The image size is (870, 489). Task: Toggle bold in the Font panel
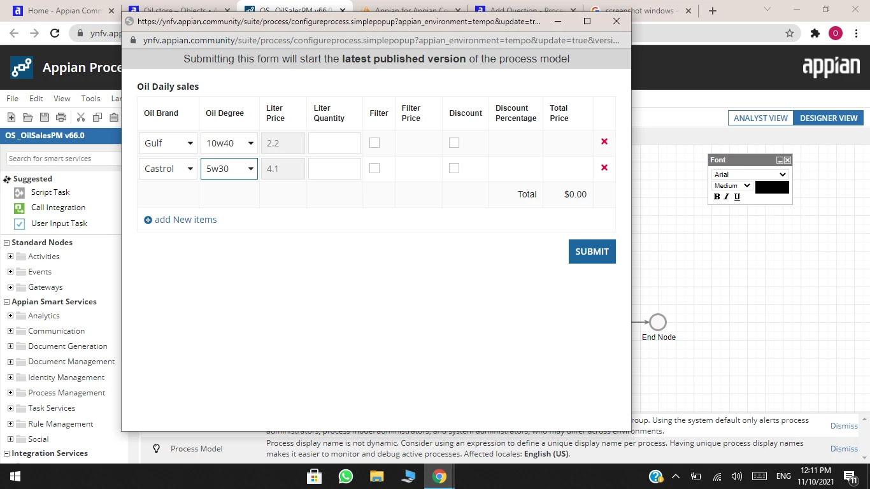click(x=717, y=197)
